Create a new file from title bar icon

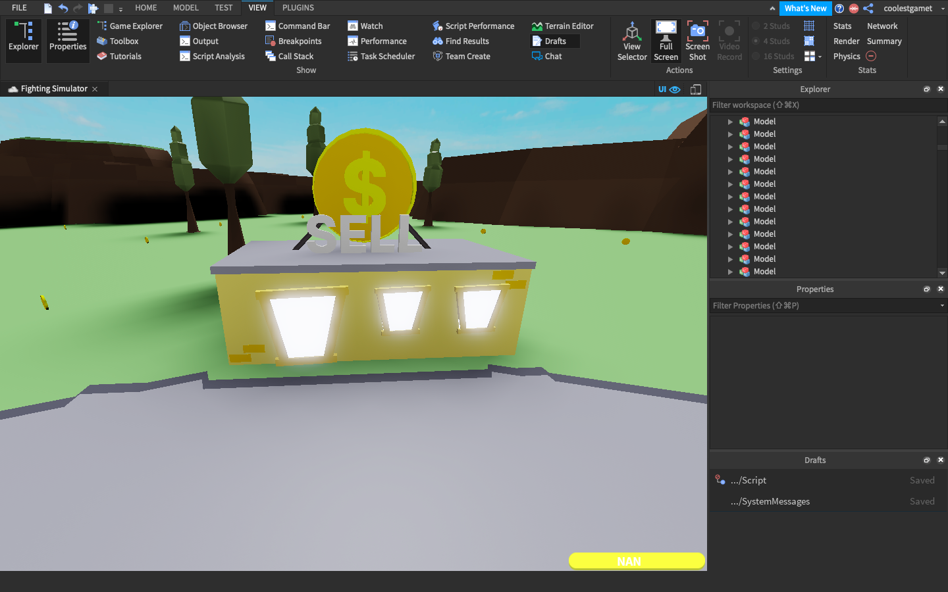click(x=48, y=8)
